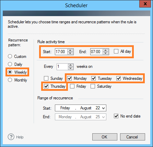Choose the Monthly recurrence option
153x147 pixels.
[x=10, y=80]
